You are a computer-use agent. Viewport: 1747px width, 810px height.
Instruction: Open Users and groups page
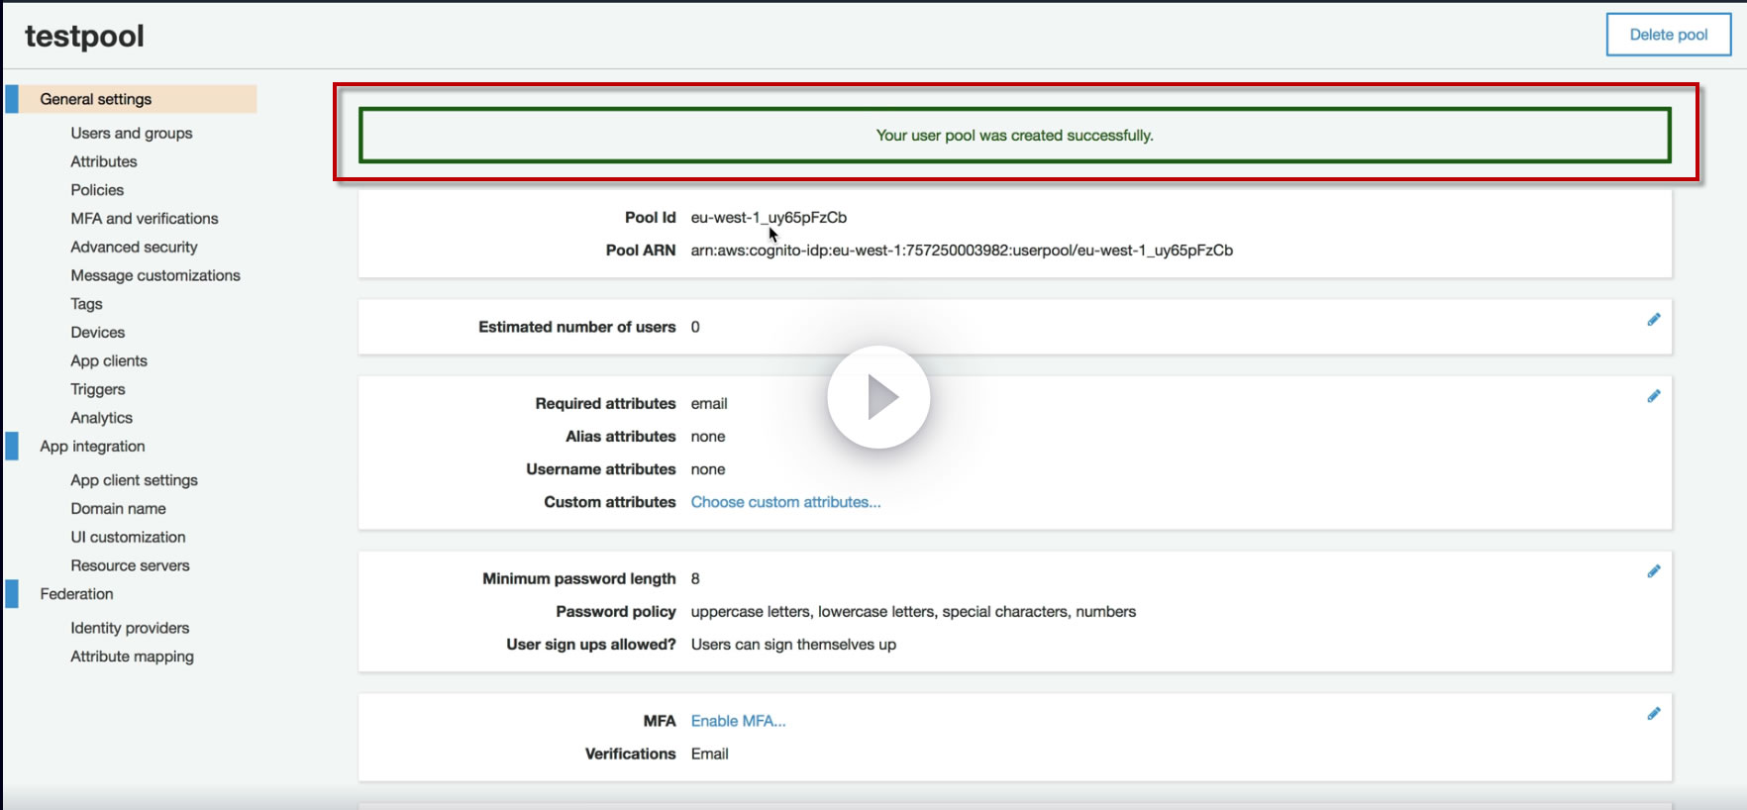point(132,133)
